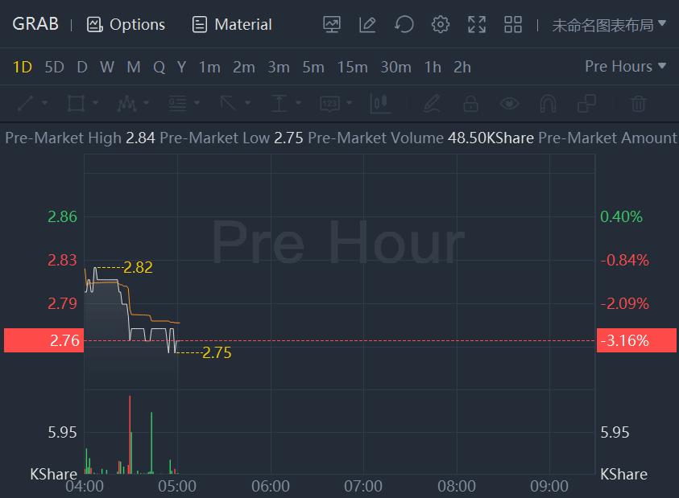Screen dimensions: 679x498
Task: Toggle drawings visibility eye icon
Action: 509,103
